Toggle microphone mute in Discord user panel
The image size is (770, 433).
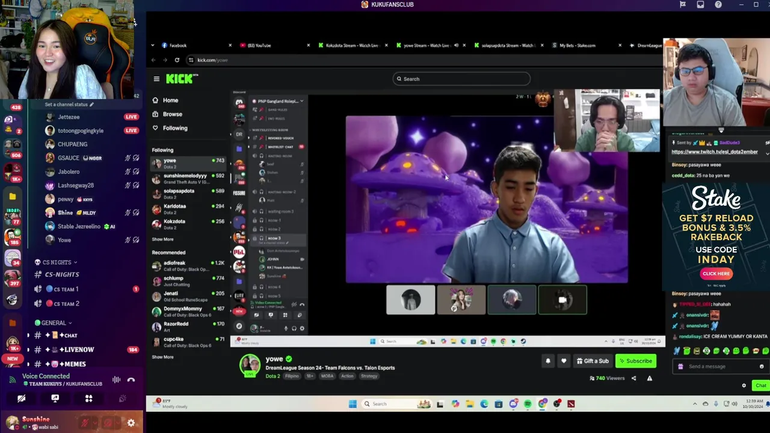tap(85, 423)
